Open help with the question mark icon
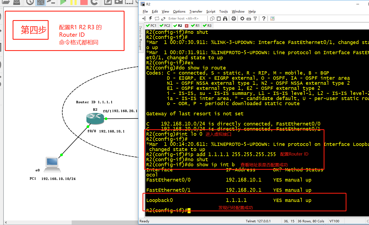369x225 pixels. pos(264,18)
